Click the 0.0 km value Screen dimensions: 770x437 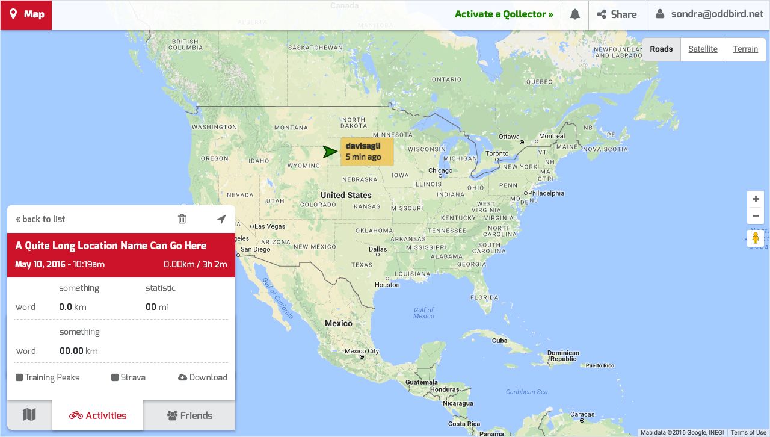tap(73, 307)
